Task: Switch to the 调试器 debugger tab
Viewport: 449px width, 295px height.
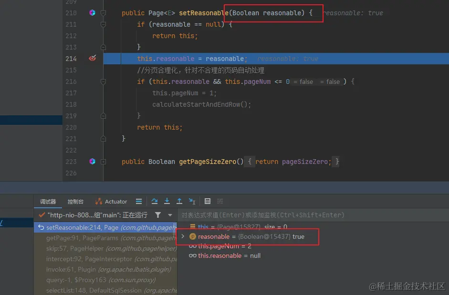Action: (x=48, y=202)
